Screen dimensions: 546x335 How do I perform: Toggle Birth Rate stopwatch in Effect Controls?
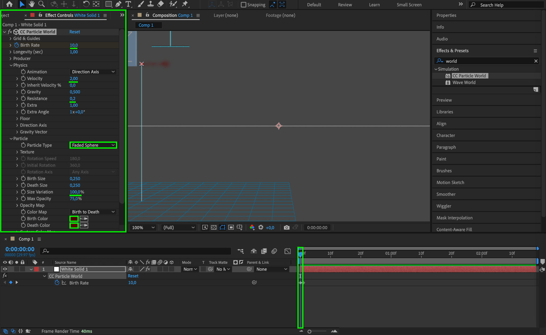point(17,45)
